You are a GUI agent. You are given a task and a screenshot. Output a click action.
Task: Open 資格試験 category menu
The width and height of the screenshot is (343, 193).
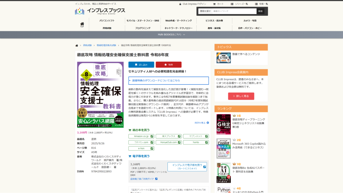[x=107, y=28]
